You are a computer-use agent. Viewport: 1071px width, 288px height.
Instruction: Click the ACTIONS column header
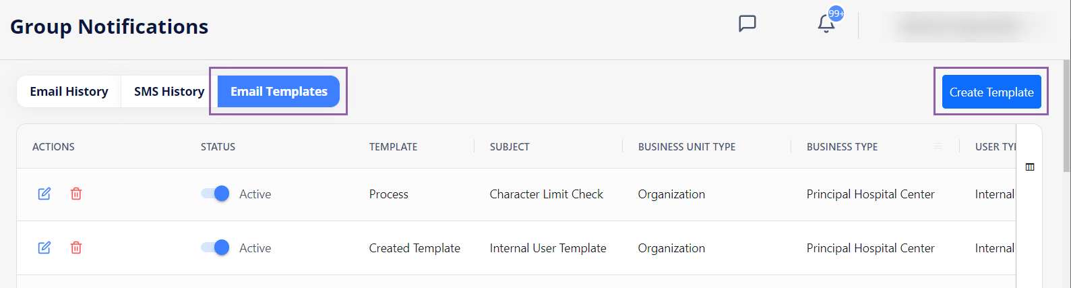(x=53, y=146)
